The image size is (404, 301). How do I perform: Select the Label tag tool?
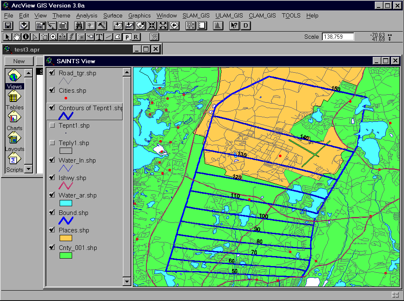tap(90, 37)
